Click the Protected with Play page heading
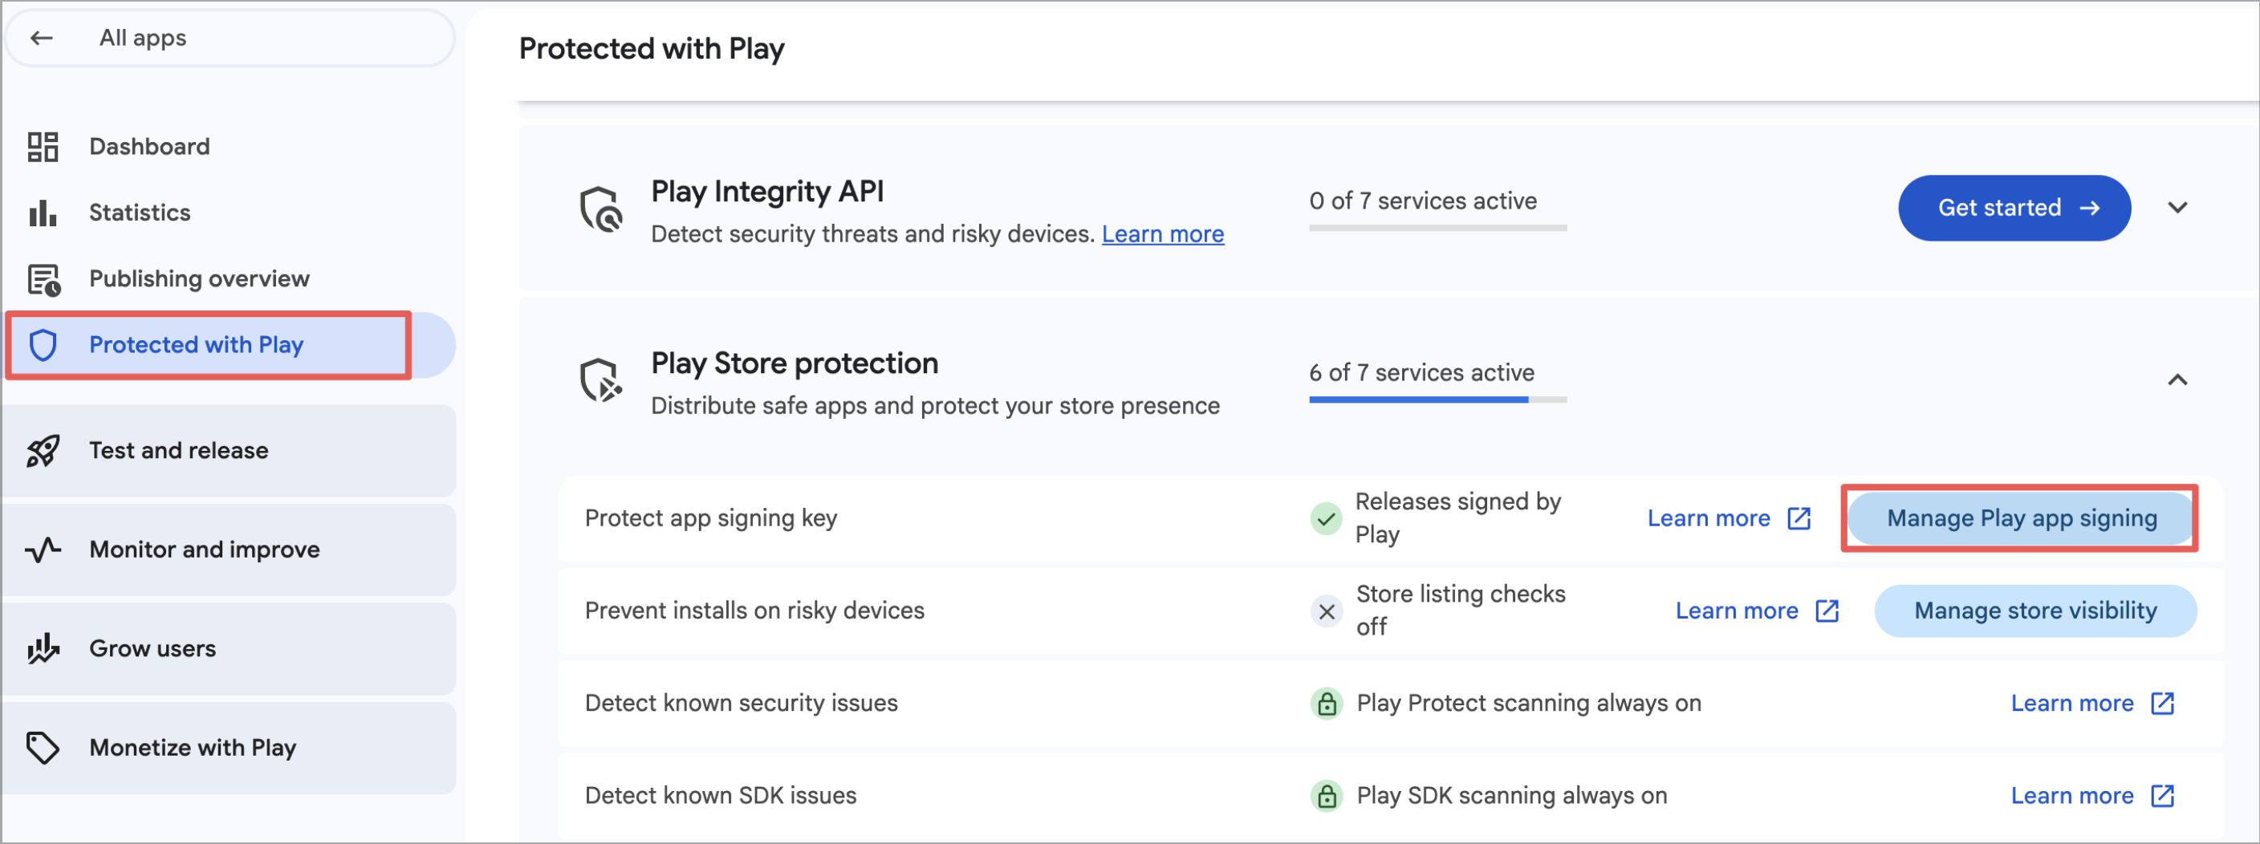The width and height of the screenshot is (2260, 844). coord(651,49)
